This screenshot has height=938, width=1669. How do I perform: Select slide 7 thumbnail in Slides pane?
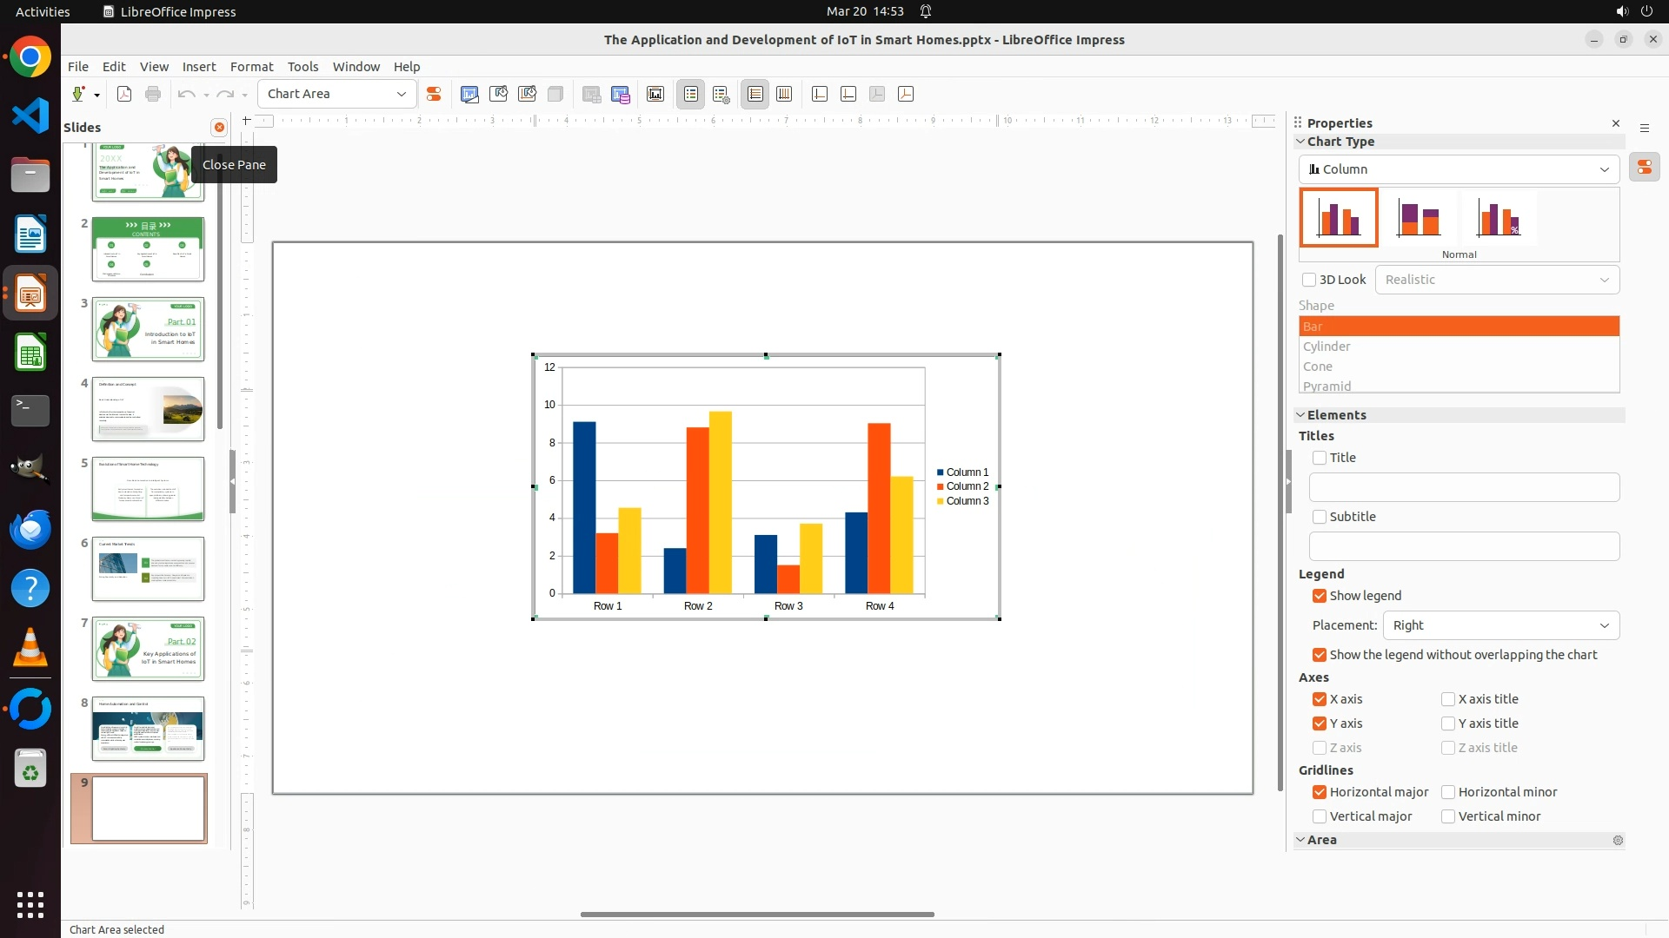[x=148, y=649]
